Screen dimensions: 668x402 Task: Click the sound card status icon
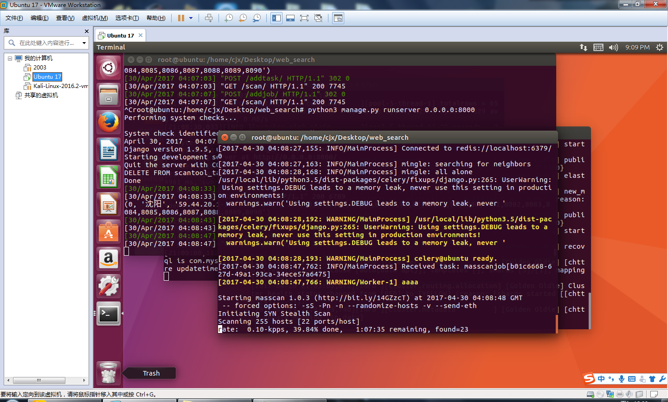629,395
